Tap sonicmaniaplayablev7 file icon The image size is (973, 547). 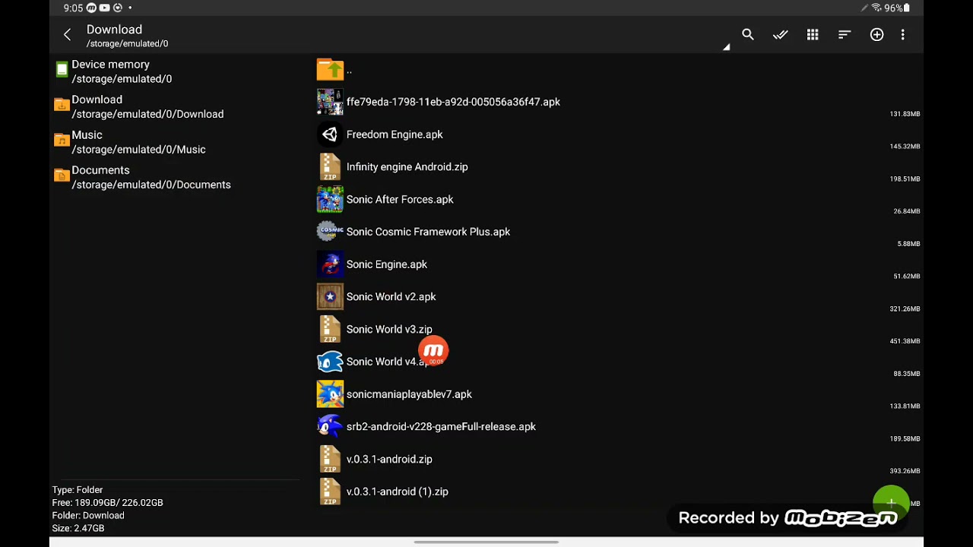[x=330, y=394]
